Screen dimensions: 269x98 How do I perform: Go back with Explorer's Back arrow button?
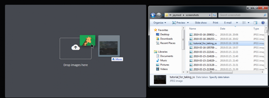tap(153, 15)
